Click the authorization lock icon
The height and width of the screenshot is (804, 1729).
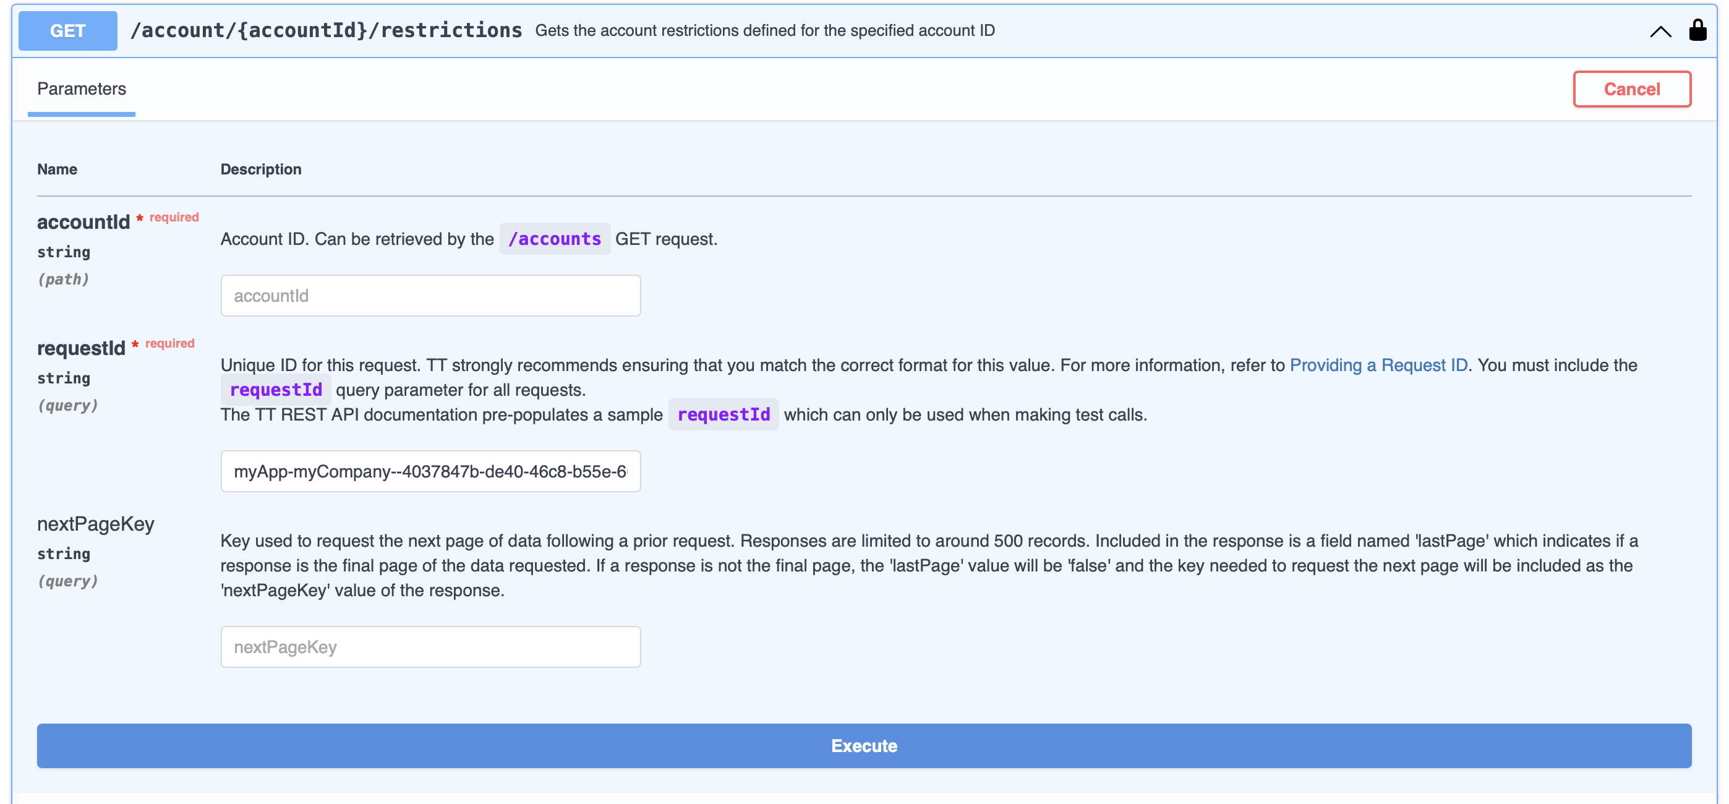(1697, 30)
